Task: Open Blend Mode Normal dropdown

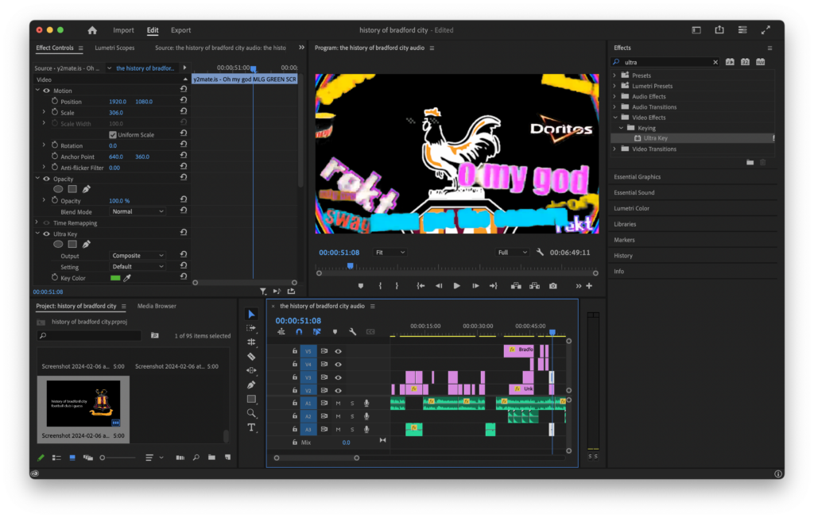Action: coord(137,212)
